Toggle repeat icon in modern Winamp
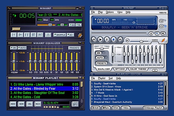Image resolution: width=174 pixels, height=116 pixels. (x=161, y=21)
